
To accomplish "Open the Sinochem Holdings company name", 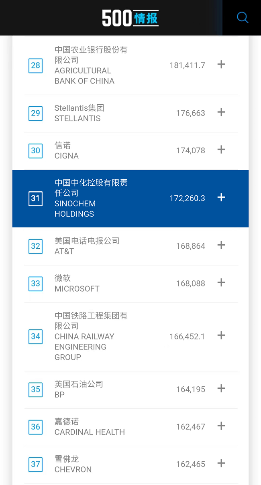I will point(91,198).
